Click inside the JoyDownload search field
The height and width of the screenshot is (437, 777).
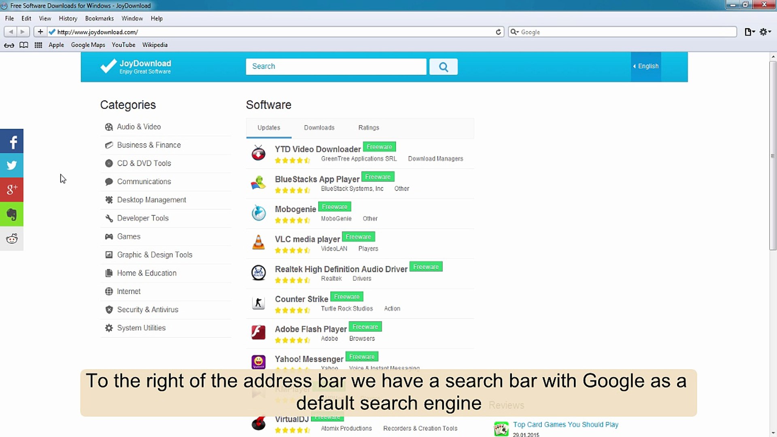click(336, 66)
